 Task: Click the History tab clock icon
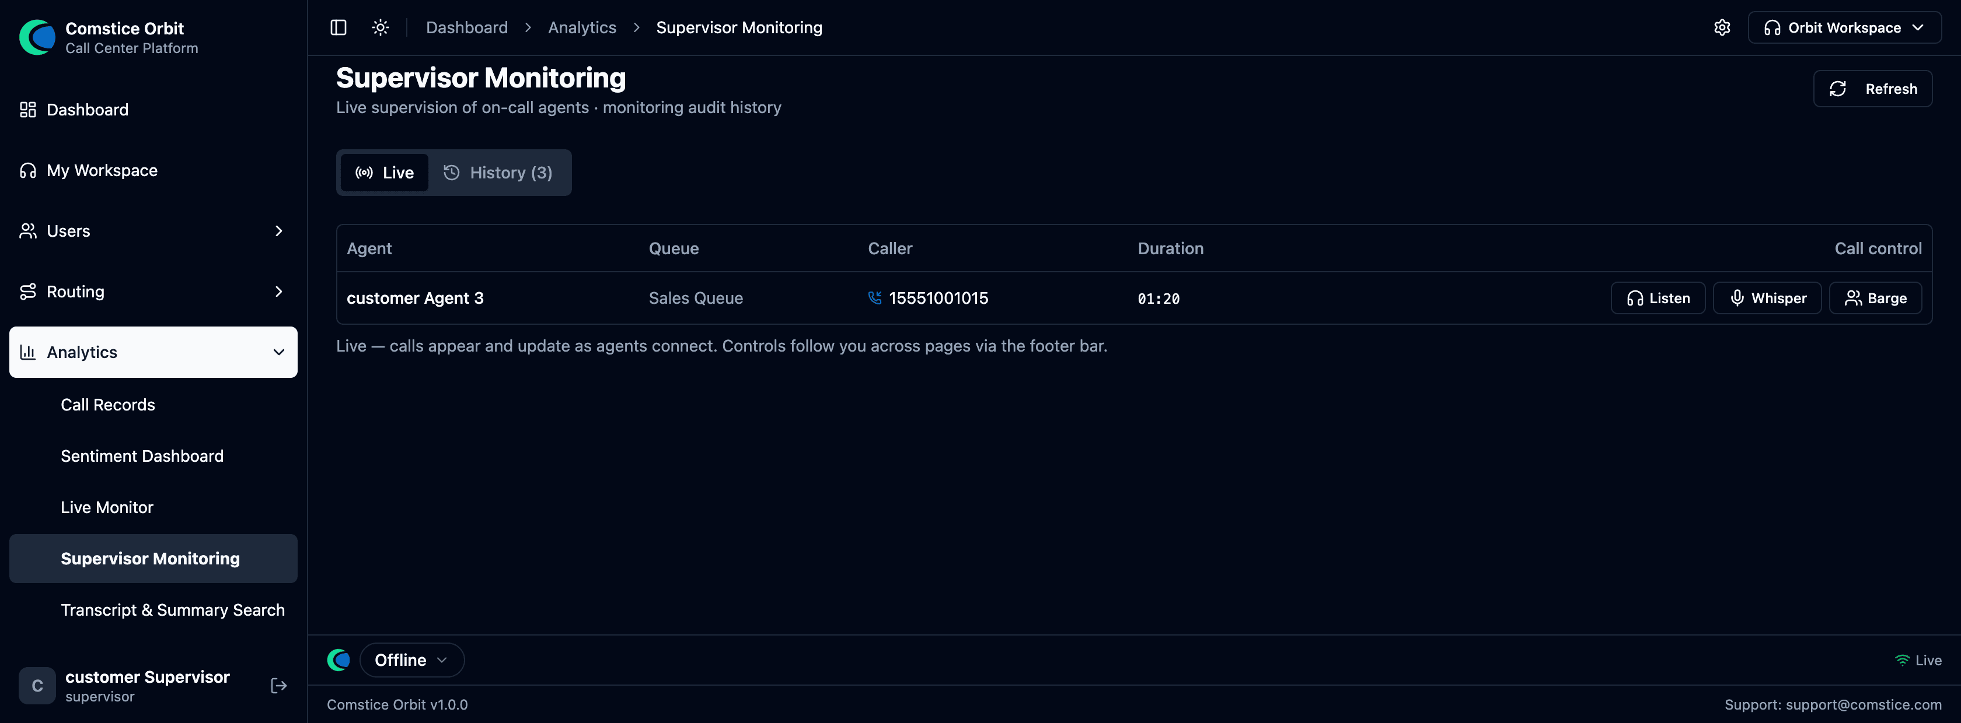click(x=451, y=173)
